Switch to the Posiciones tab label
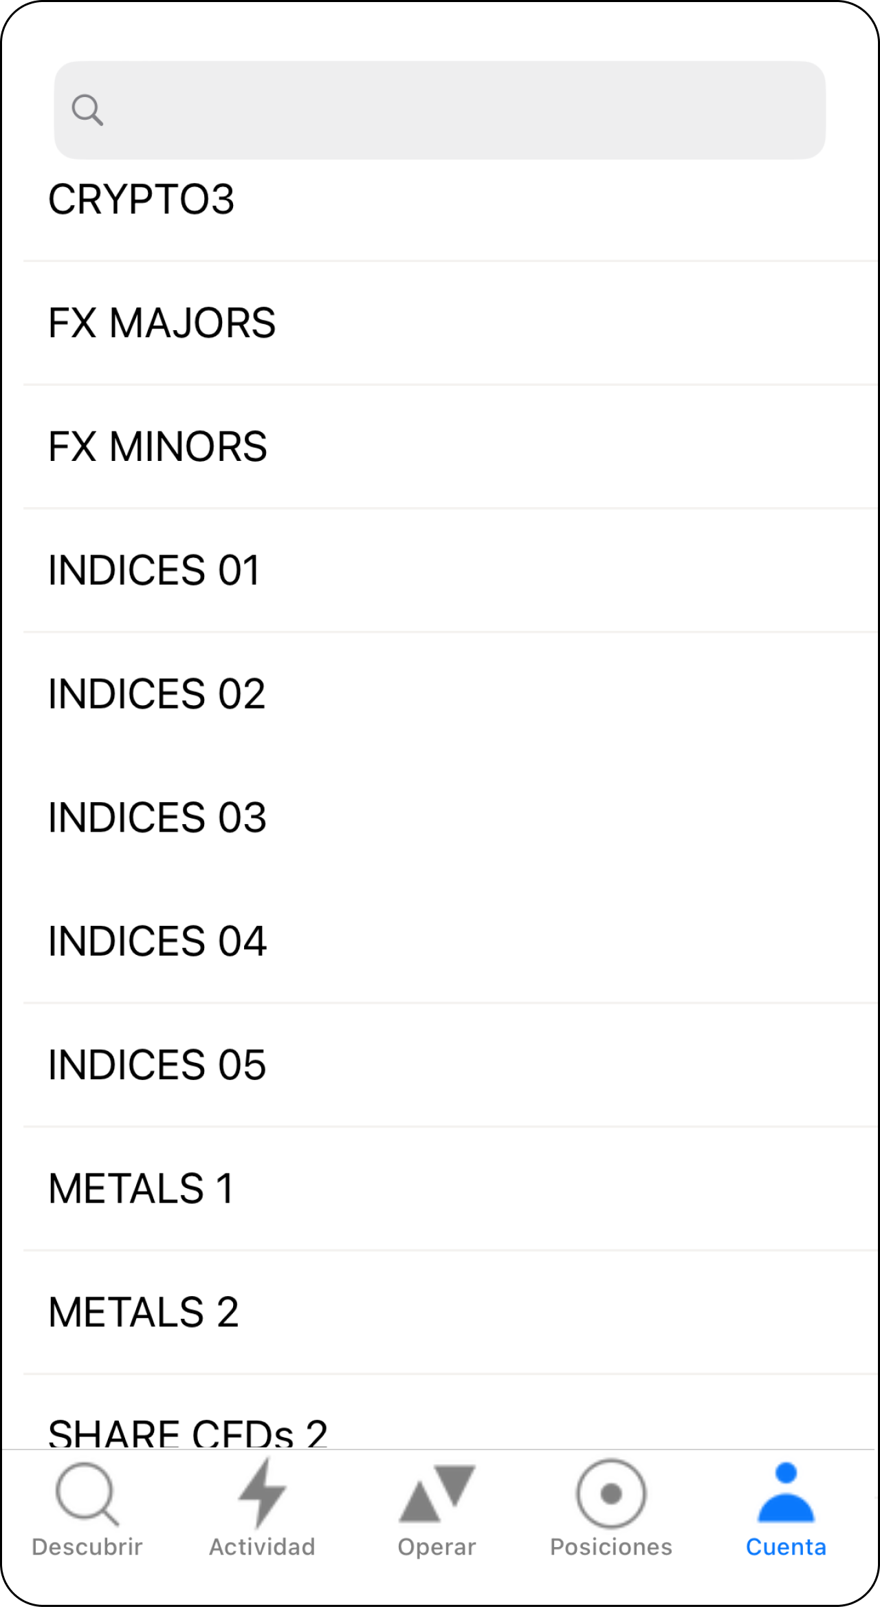Screen dimensions: 880x1607 click(x=611, y=1547)
